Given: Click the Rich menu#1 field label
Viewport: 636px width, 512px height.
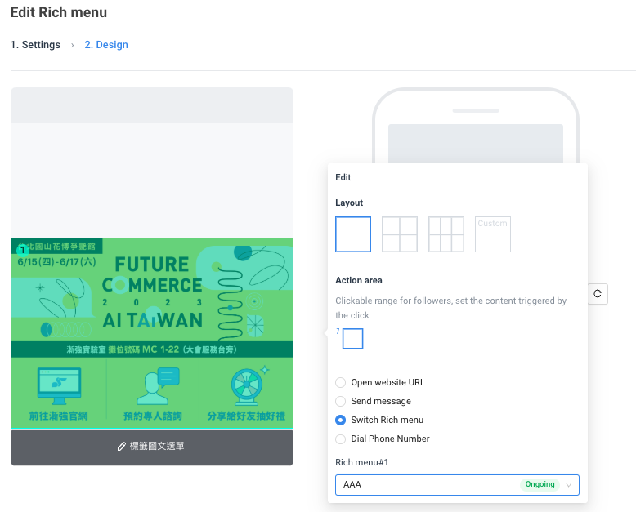Looking at the screenshot, I should point(362,462).
